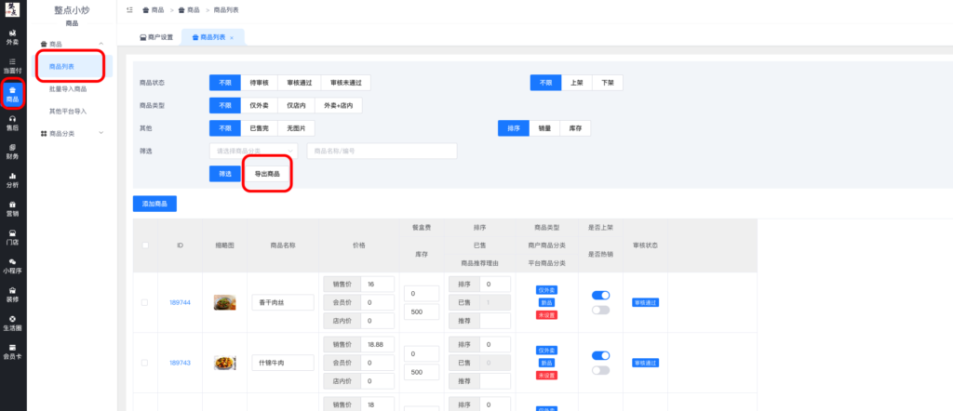Open the 请选择商品分类 dropdown
This screenshot has width=953, height=411.
pos(253,151)
